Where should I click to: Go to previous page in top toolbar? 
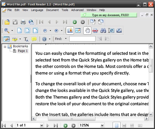click(x=49, y=22)
